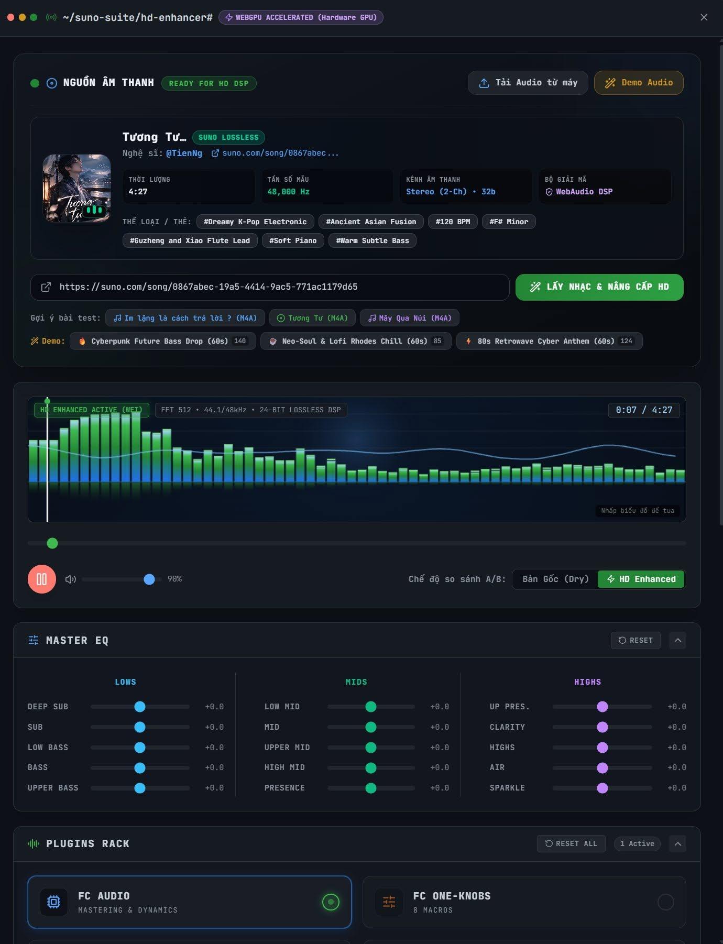Click the red macOS window close dot

[10, 17]
